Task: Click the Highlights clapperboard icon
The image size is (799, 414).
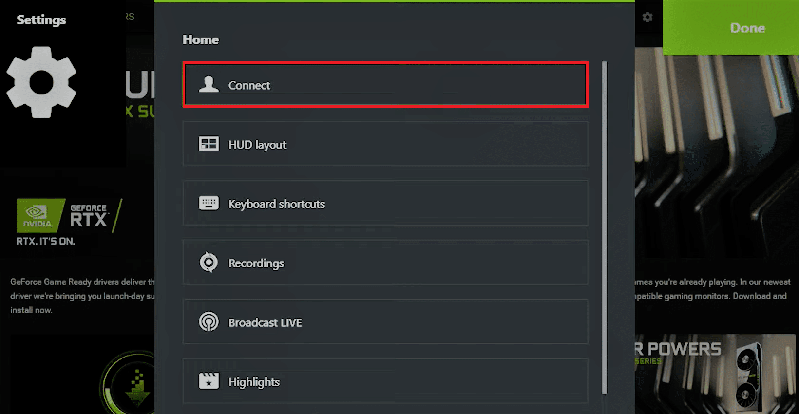Action: point(209,381)
